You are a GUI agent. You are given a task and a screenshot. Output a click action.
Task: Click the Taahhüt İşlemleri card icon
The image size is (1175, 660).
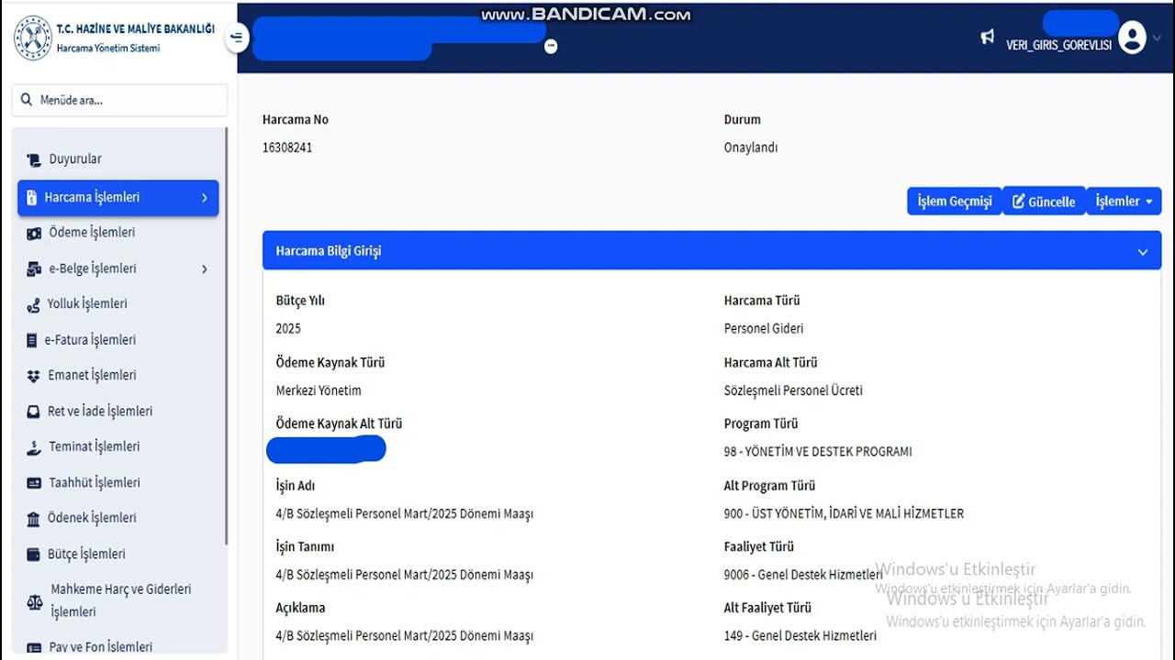coord(34,483)
